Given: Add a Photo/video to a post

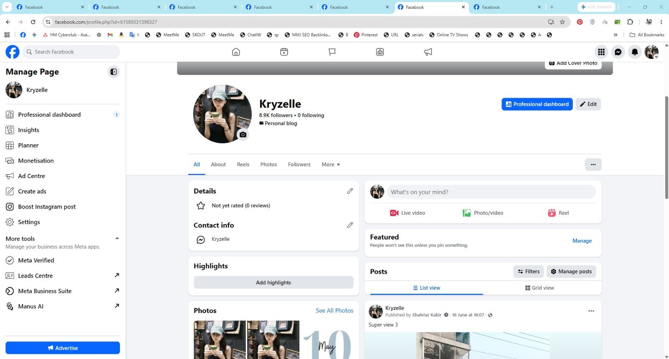Looking at the screenshot, I should [x=483, y=213].
